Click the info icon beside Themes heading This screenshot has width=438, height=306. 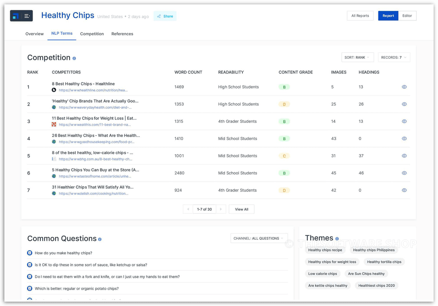(x=337, y=239)
